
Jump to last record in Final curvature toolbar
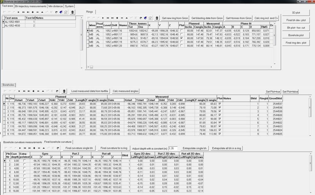[30, 148]
